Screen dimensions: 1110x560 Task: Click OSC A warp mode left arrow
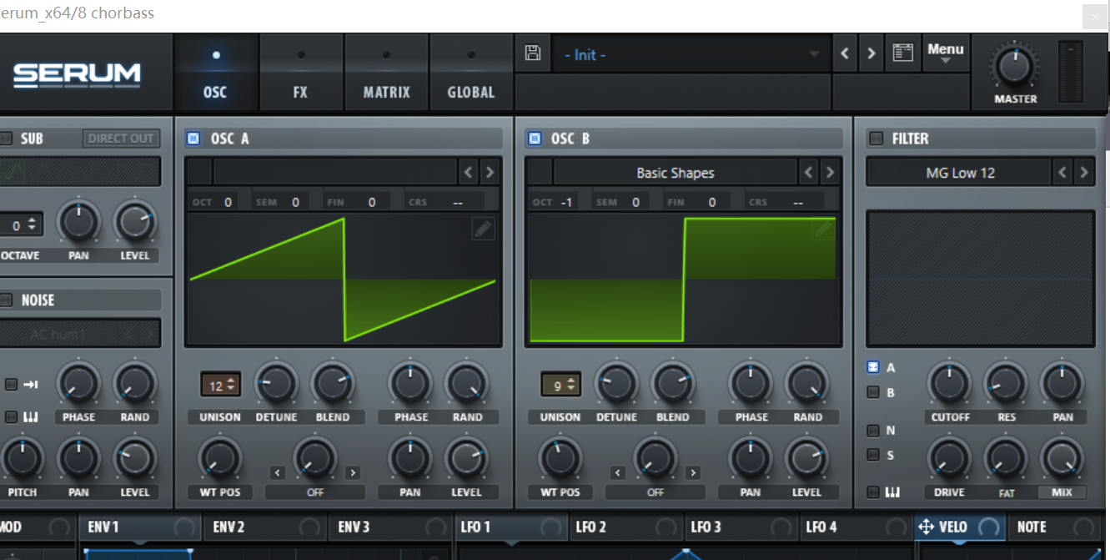pos(277,473)
